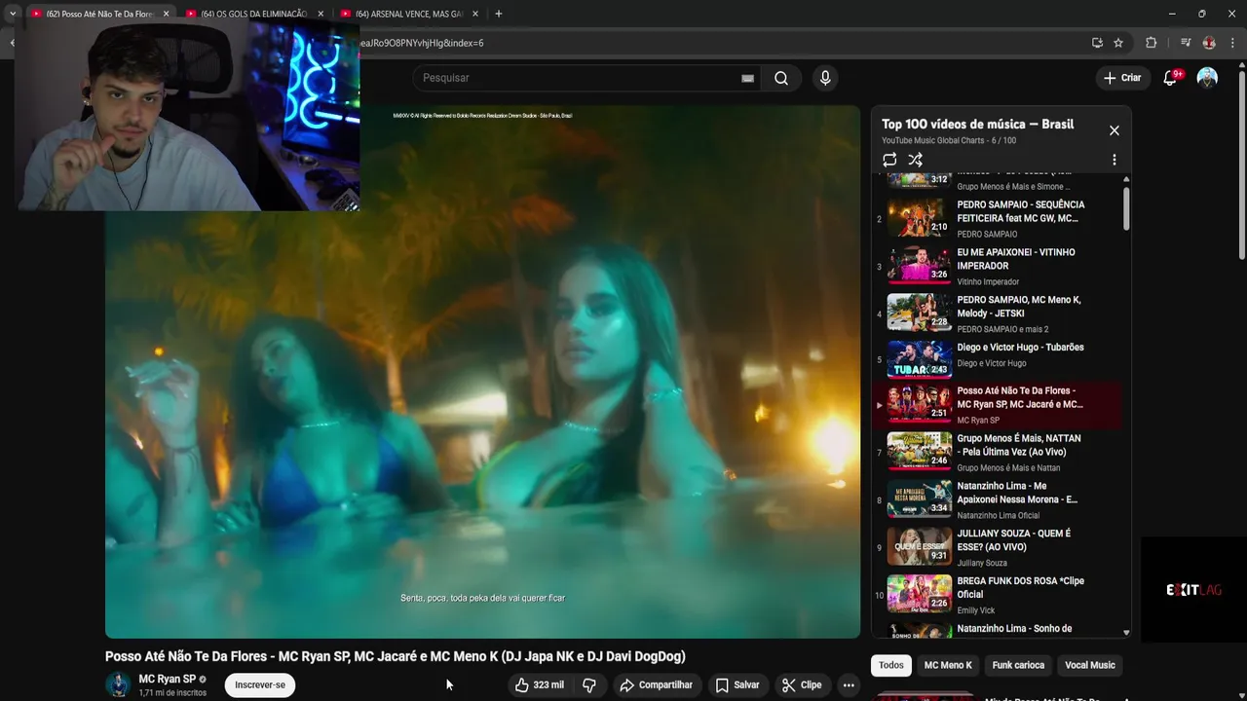
Task: Click the Inscrever-se button
Action: click(x=260, y=685)
